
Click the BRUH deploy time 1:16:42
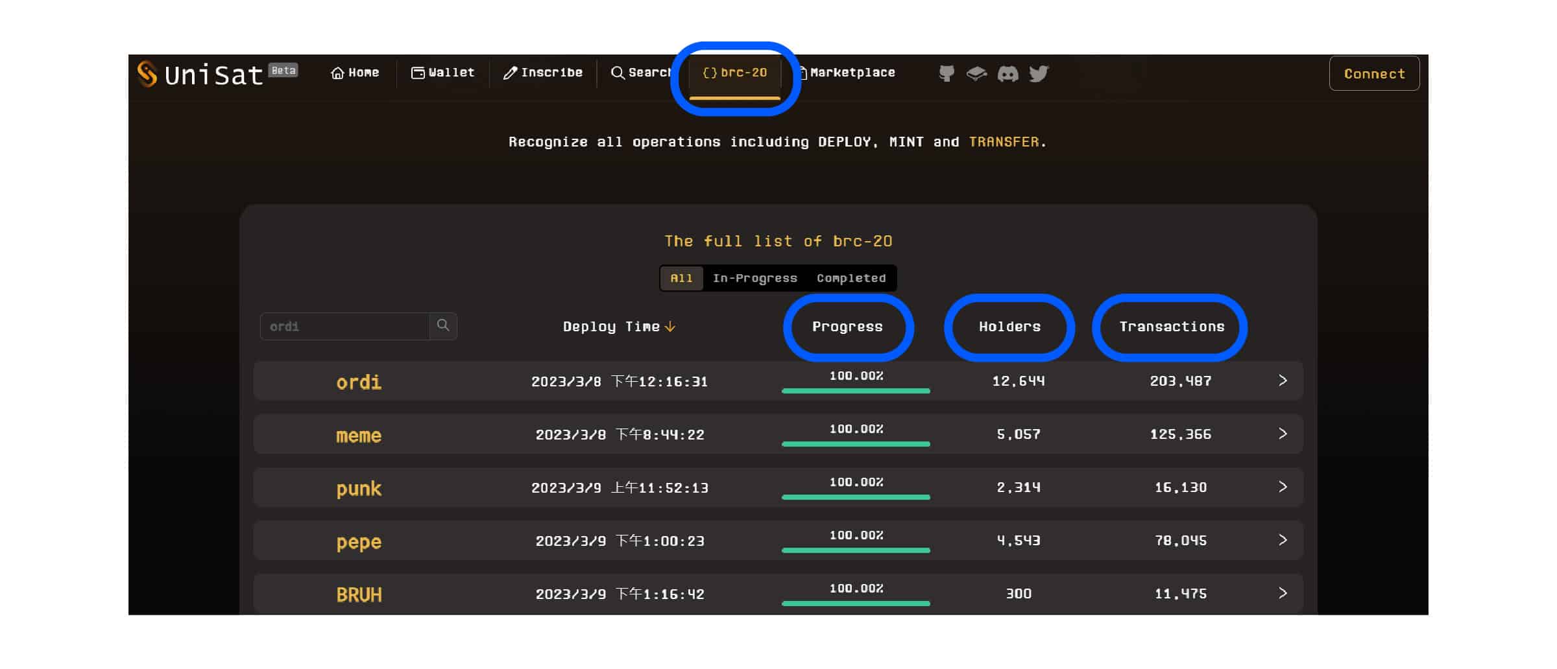(620, 594)
